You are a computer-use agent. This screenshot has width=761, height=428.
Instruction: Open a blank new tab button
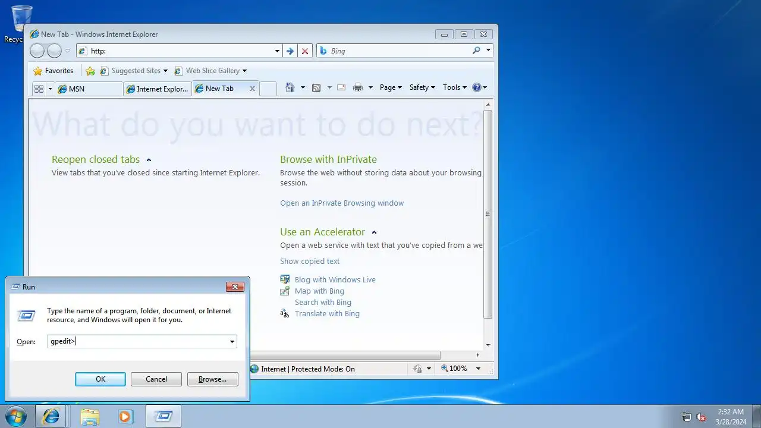pos(268,89)
